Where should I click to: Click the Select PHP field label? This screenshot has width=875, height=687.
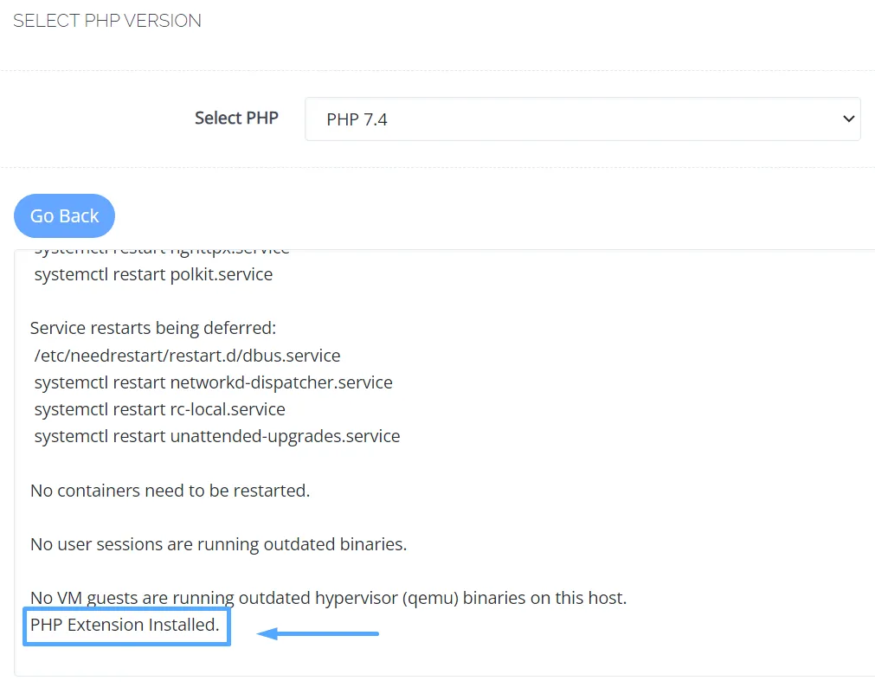coord(236,118)
